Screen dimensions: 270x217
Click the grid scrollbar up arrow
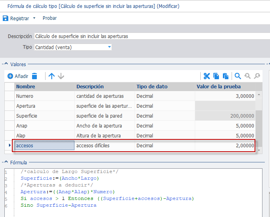click(x=259, y=95)
